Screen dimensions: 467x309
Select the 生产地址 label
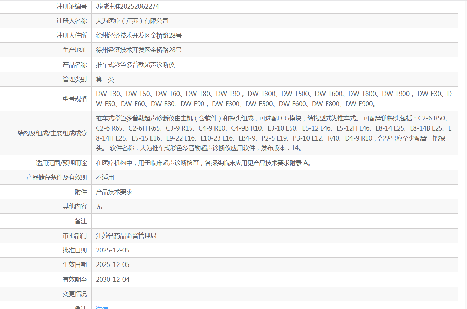click(x=75, y=50)
